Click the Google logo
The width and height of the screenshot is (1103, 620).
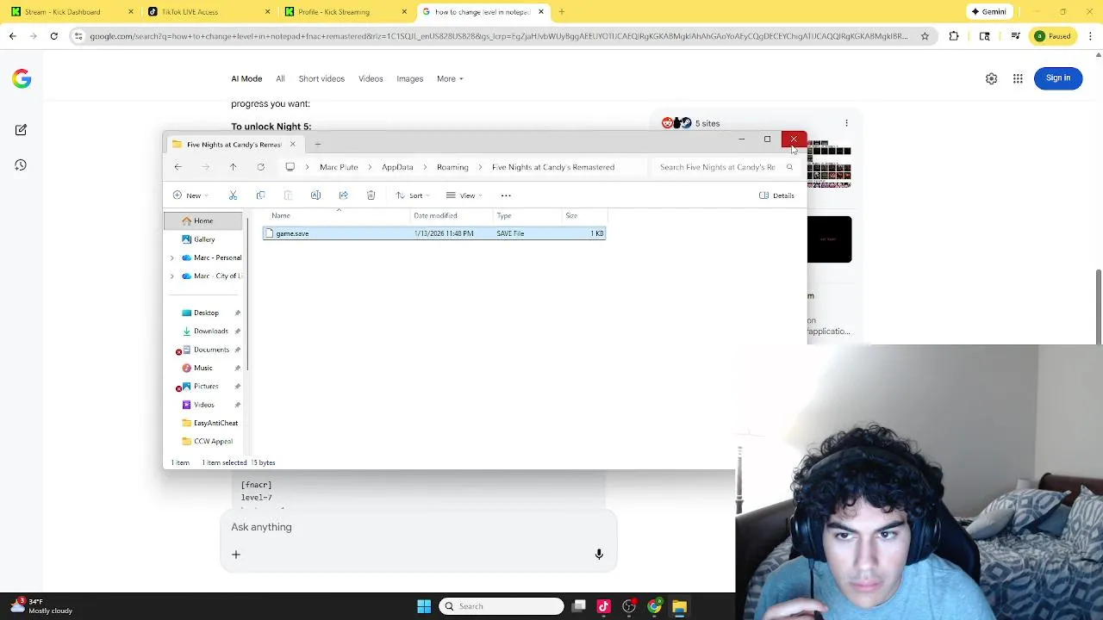click(x=22, y=79)
